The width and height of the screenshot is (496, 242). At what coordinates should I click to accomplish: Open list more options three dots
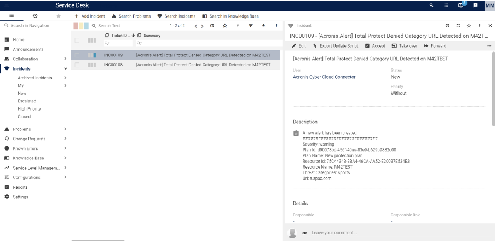pyautogui.click(x=276, y=26)
